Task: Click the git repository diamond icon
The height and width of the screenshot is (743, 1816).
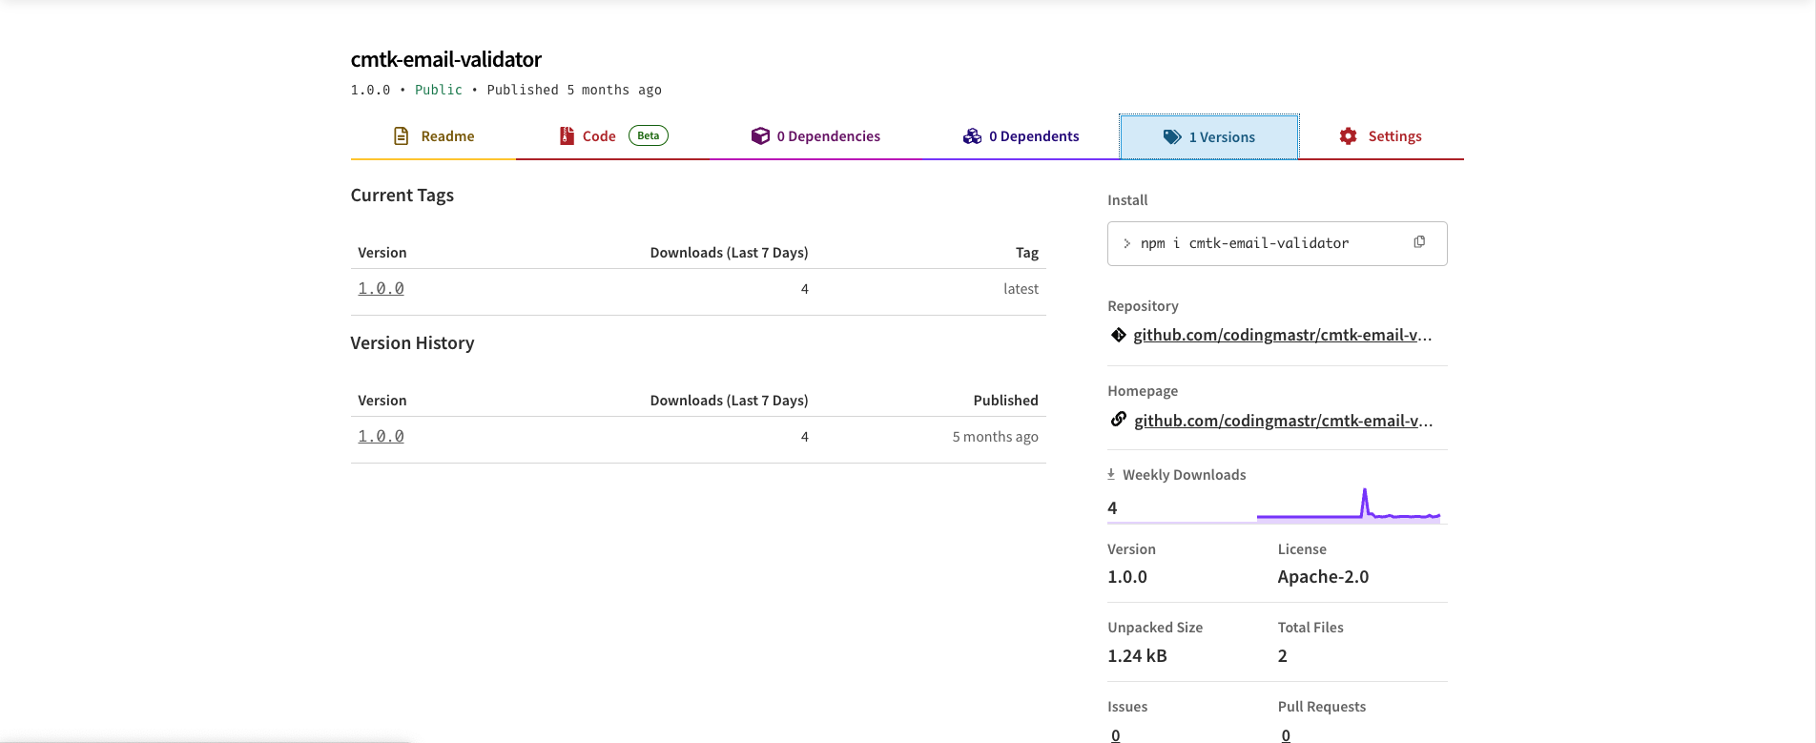Action: tap(1119, 335)
